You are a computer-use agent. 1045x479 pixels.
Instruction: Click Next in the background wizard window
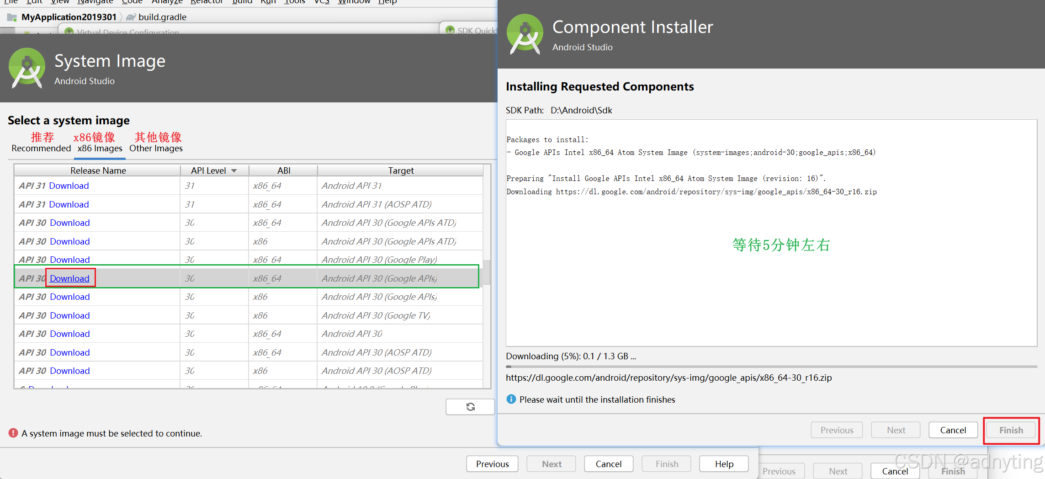[838, 471]
